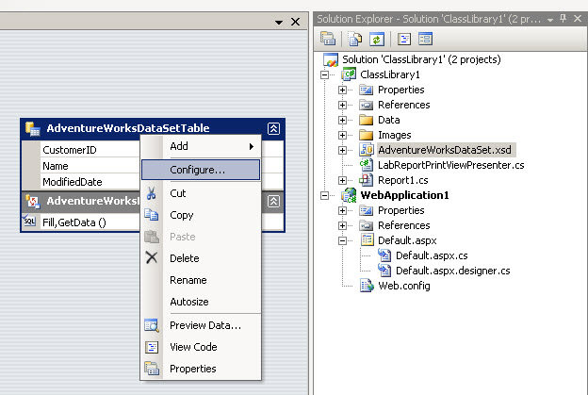This screenshot has height=395, width=588.
Task: Choose Delete from context menu
Action: (x=201, y=258)
